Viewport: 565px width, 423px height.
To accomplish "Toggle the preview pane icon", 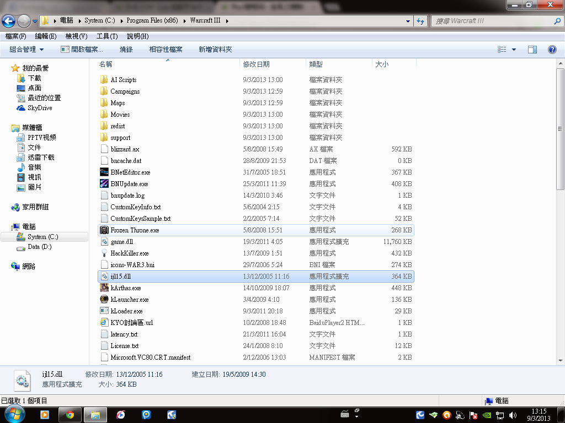I will [532, 50].
